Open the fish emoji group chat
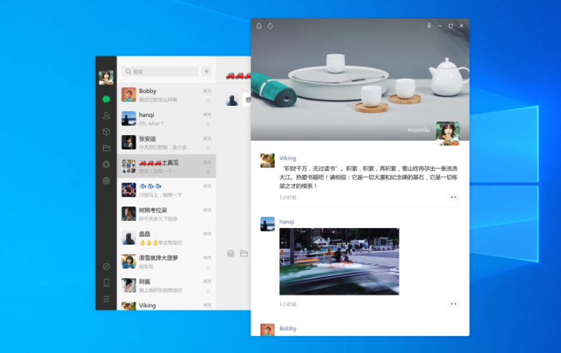This screenshot has width=561, height=353. (166, 190)
